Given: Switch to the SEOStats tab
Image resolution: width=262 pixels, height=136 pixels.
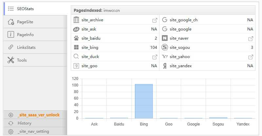Looking at the screenshot, I should coord(25,9).
